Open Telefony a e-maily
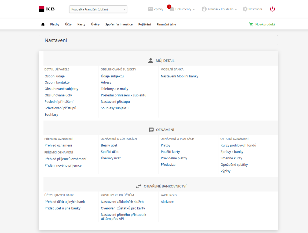This screenshot has width=308, height=233. pyautogui.click(x=115, y=89)
